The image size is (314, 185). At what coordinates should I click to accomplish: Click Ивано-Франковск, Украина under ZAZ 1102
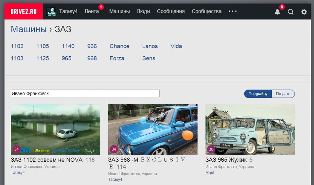tap(35, 167)
